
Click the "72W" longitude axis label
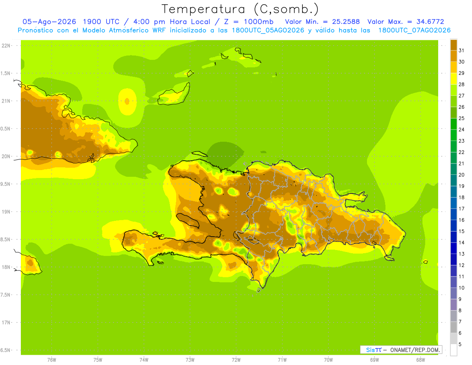236,360
